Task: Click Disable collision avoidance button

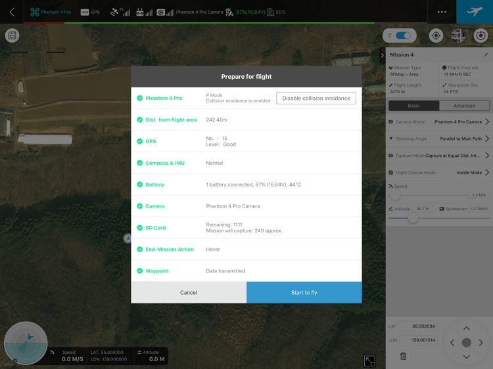Action: tap(316, 98)
